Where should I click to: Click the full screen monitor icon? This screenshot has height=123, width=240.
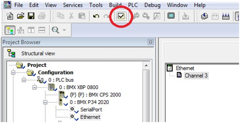point(171,16)
